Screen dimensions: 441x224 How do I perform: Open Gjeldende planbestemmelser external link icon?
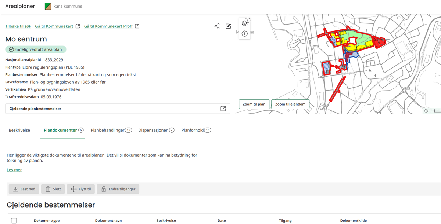[223, 109]
